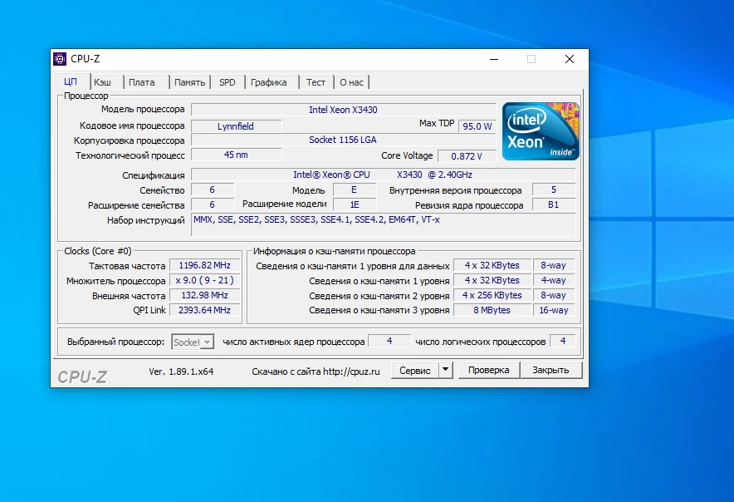734x502 pixels.
Task: Open the Выбранный процессор Socket combo box
Action: (193, 342)
